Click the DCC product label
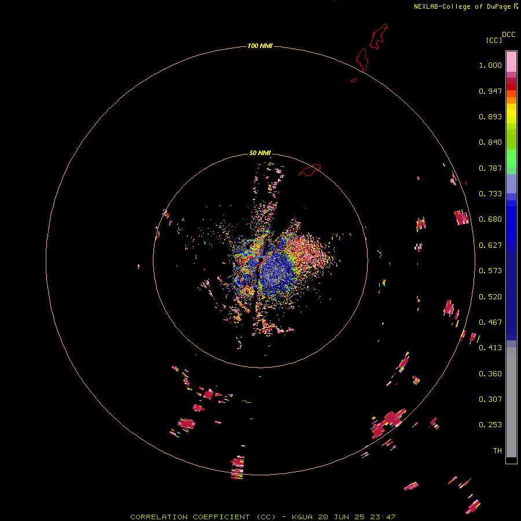The height and width of the screenshot is (521, 521). point(509,35)
